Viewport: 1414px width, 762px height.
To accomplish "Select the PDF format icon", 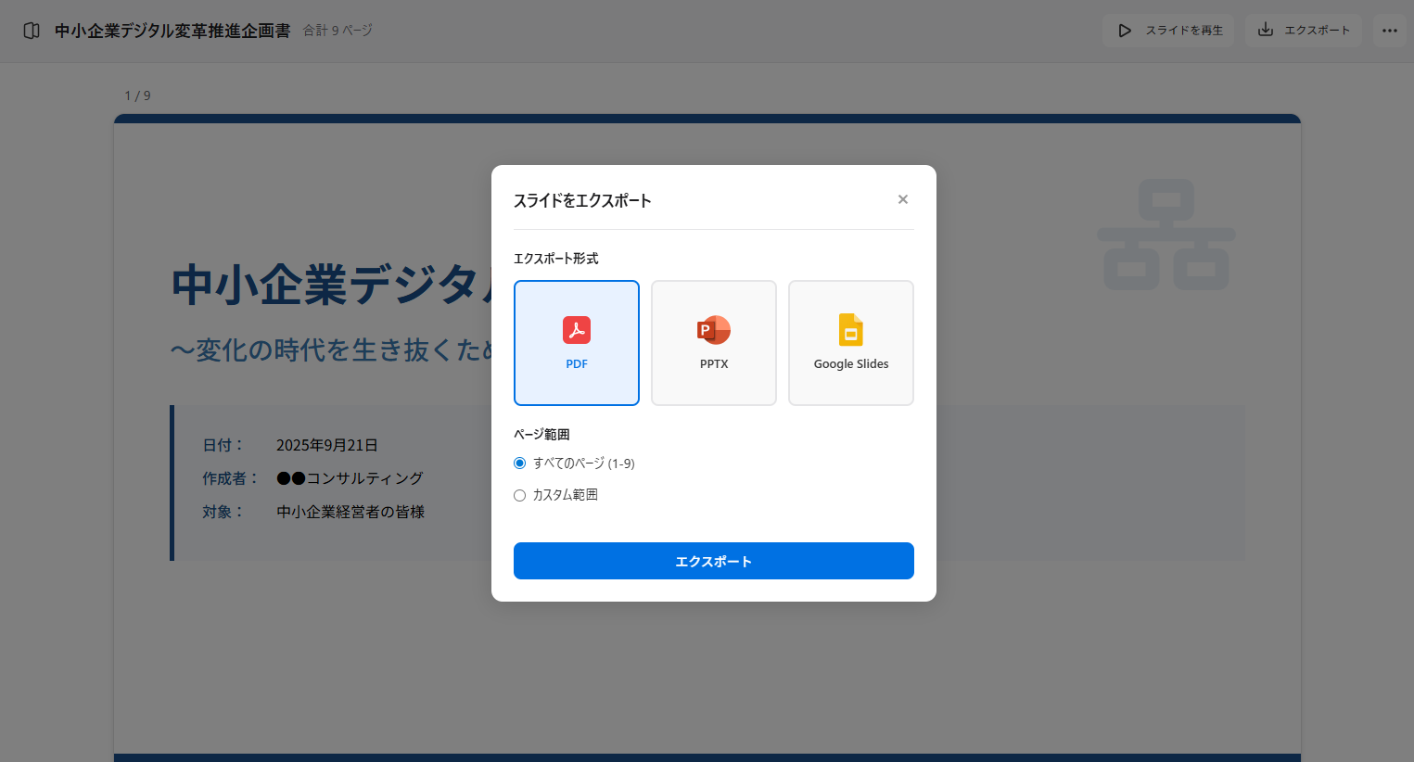I will (577, 330).
